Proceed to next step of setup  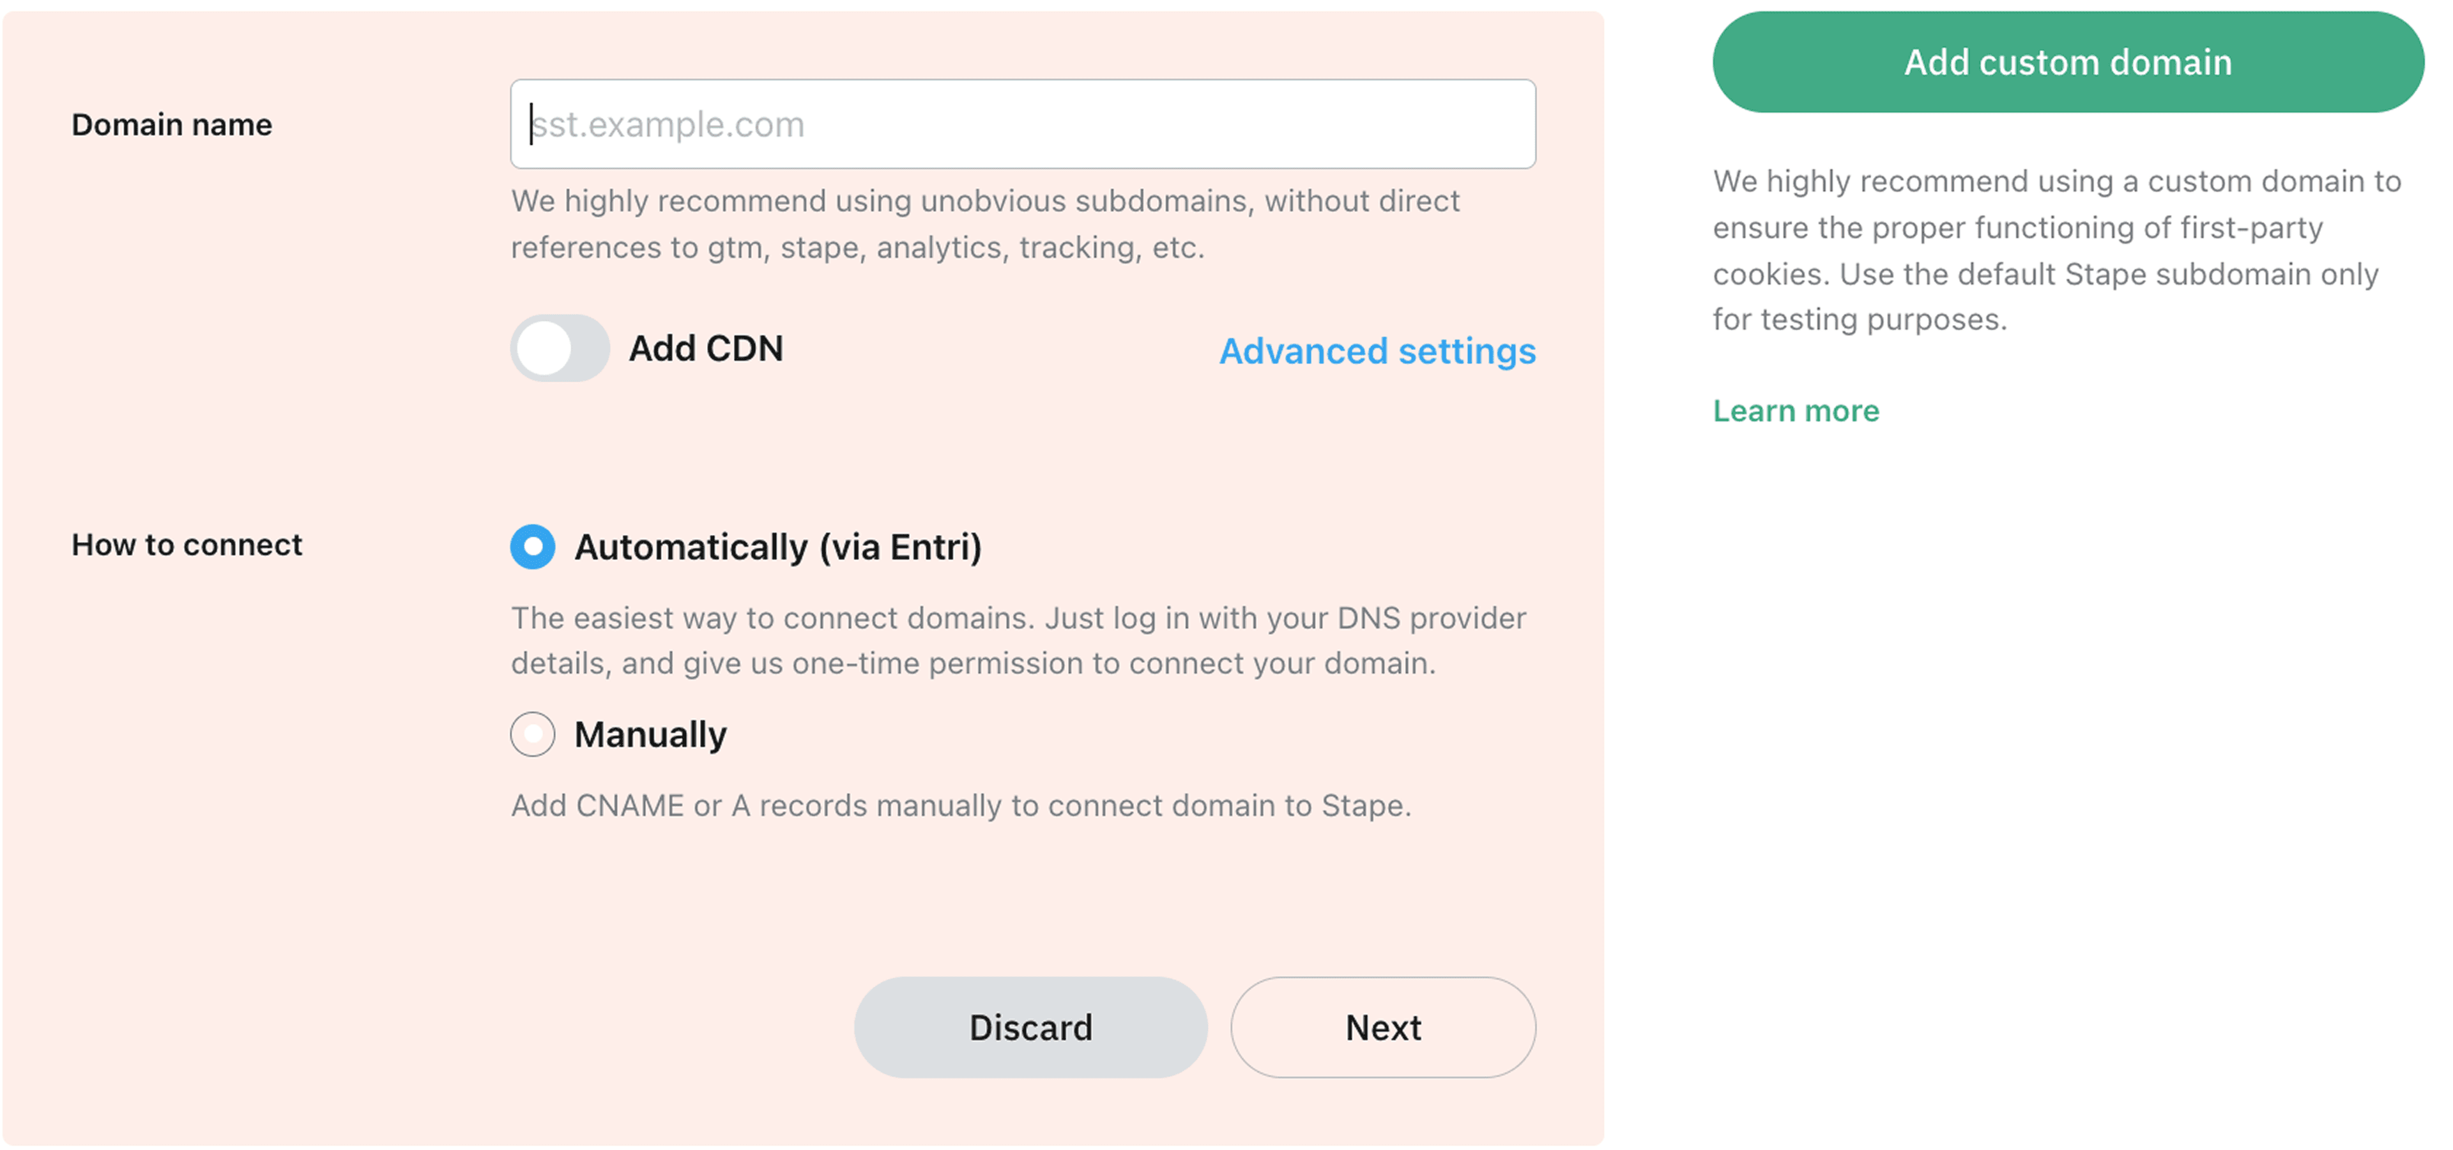(x=1382, y=1027)
